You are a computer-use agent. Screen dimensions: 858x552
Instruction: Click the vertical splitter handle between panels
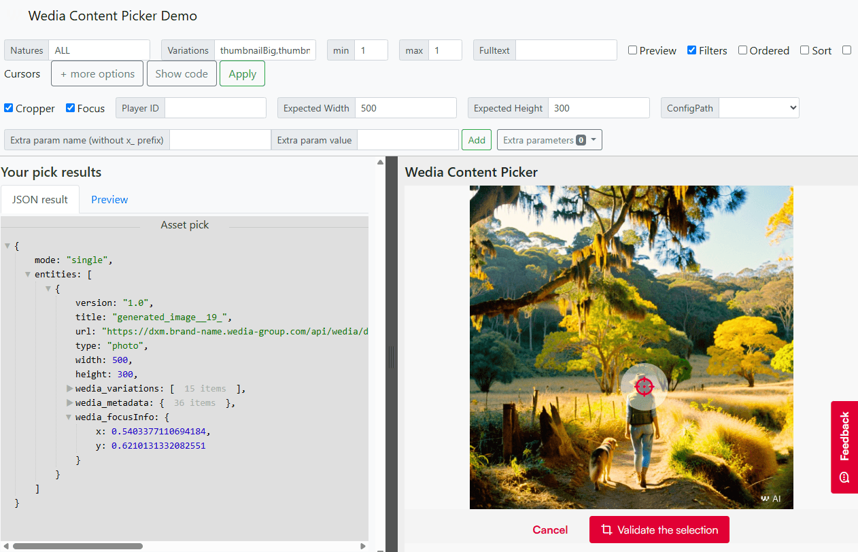pyautogui.click(x=391, y=358)
